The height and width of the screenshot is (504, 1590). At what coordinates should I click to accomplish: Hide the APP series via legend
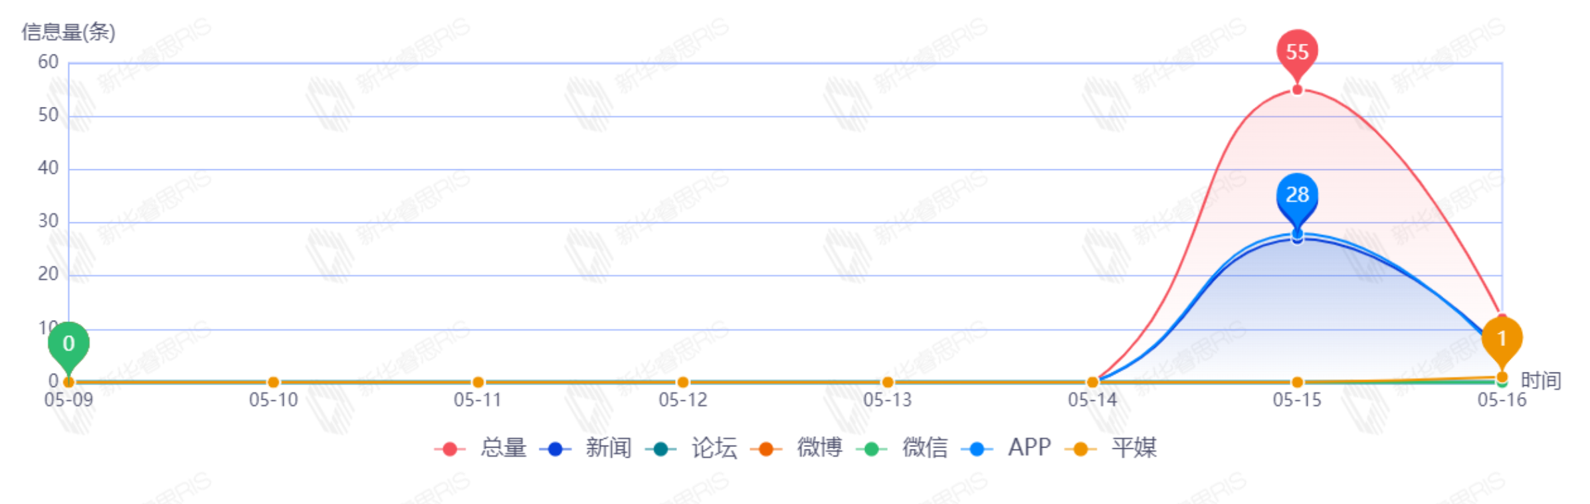tap(1007, 448)
